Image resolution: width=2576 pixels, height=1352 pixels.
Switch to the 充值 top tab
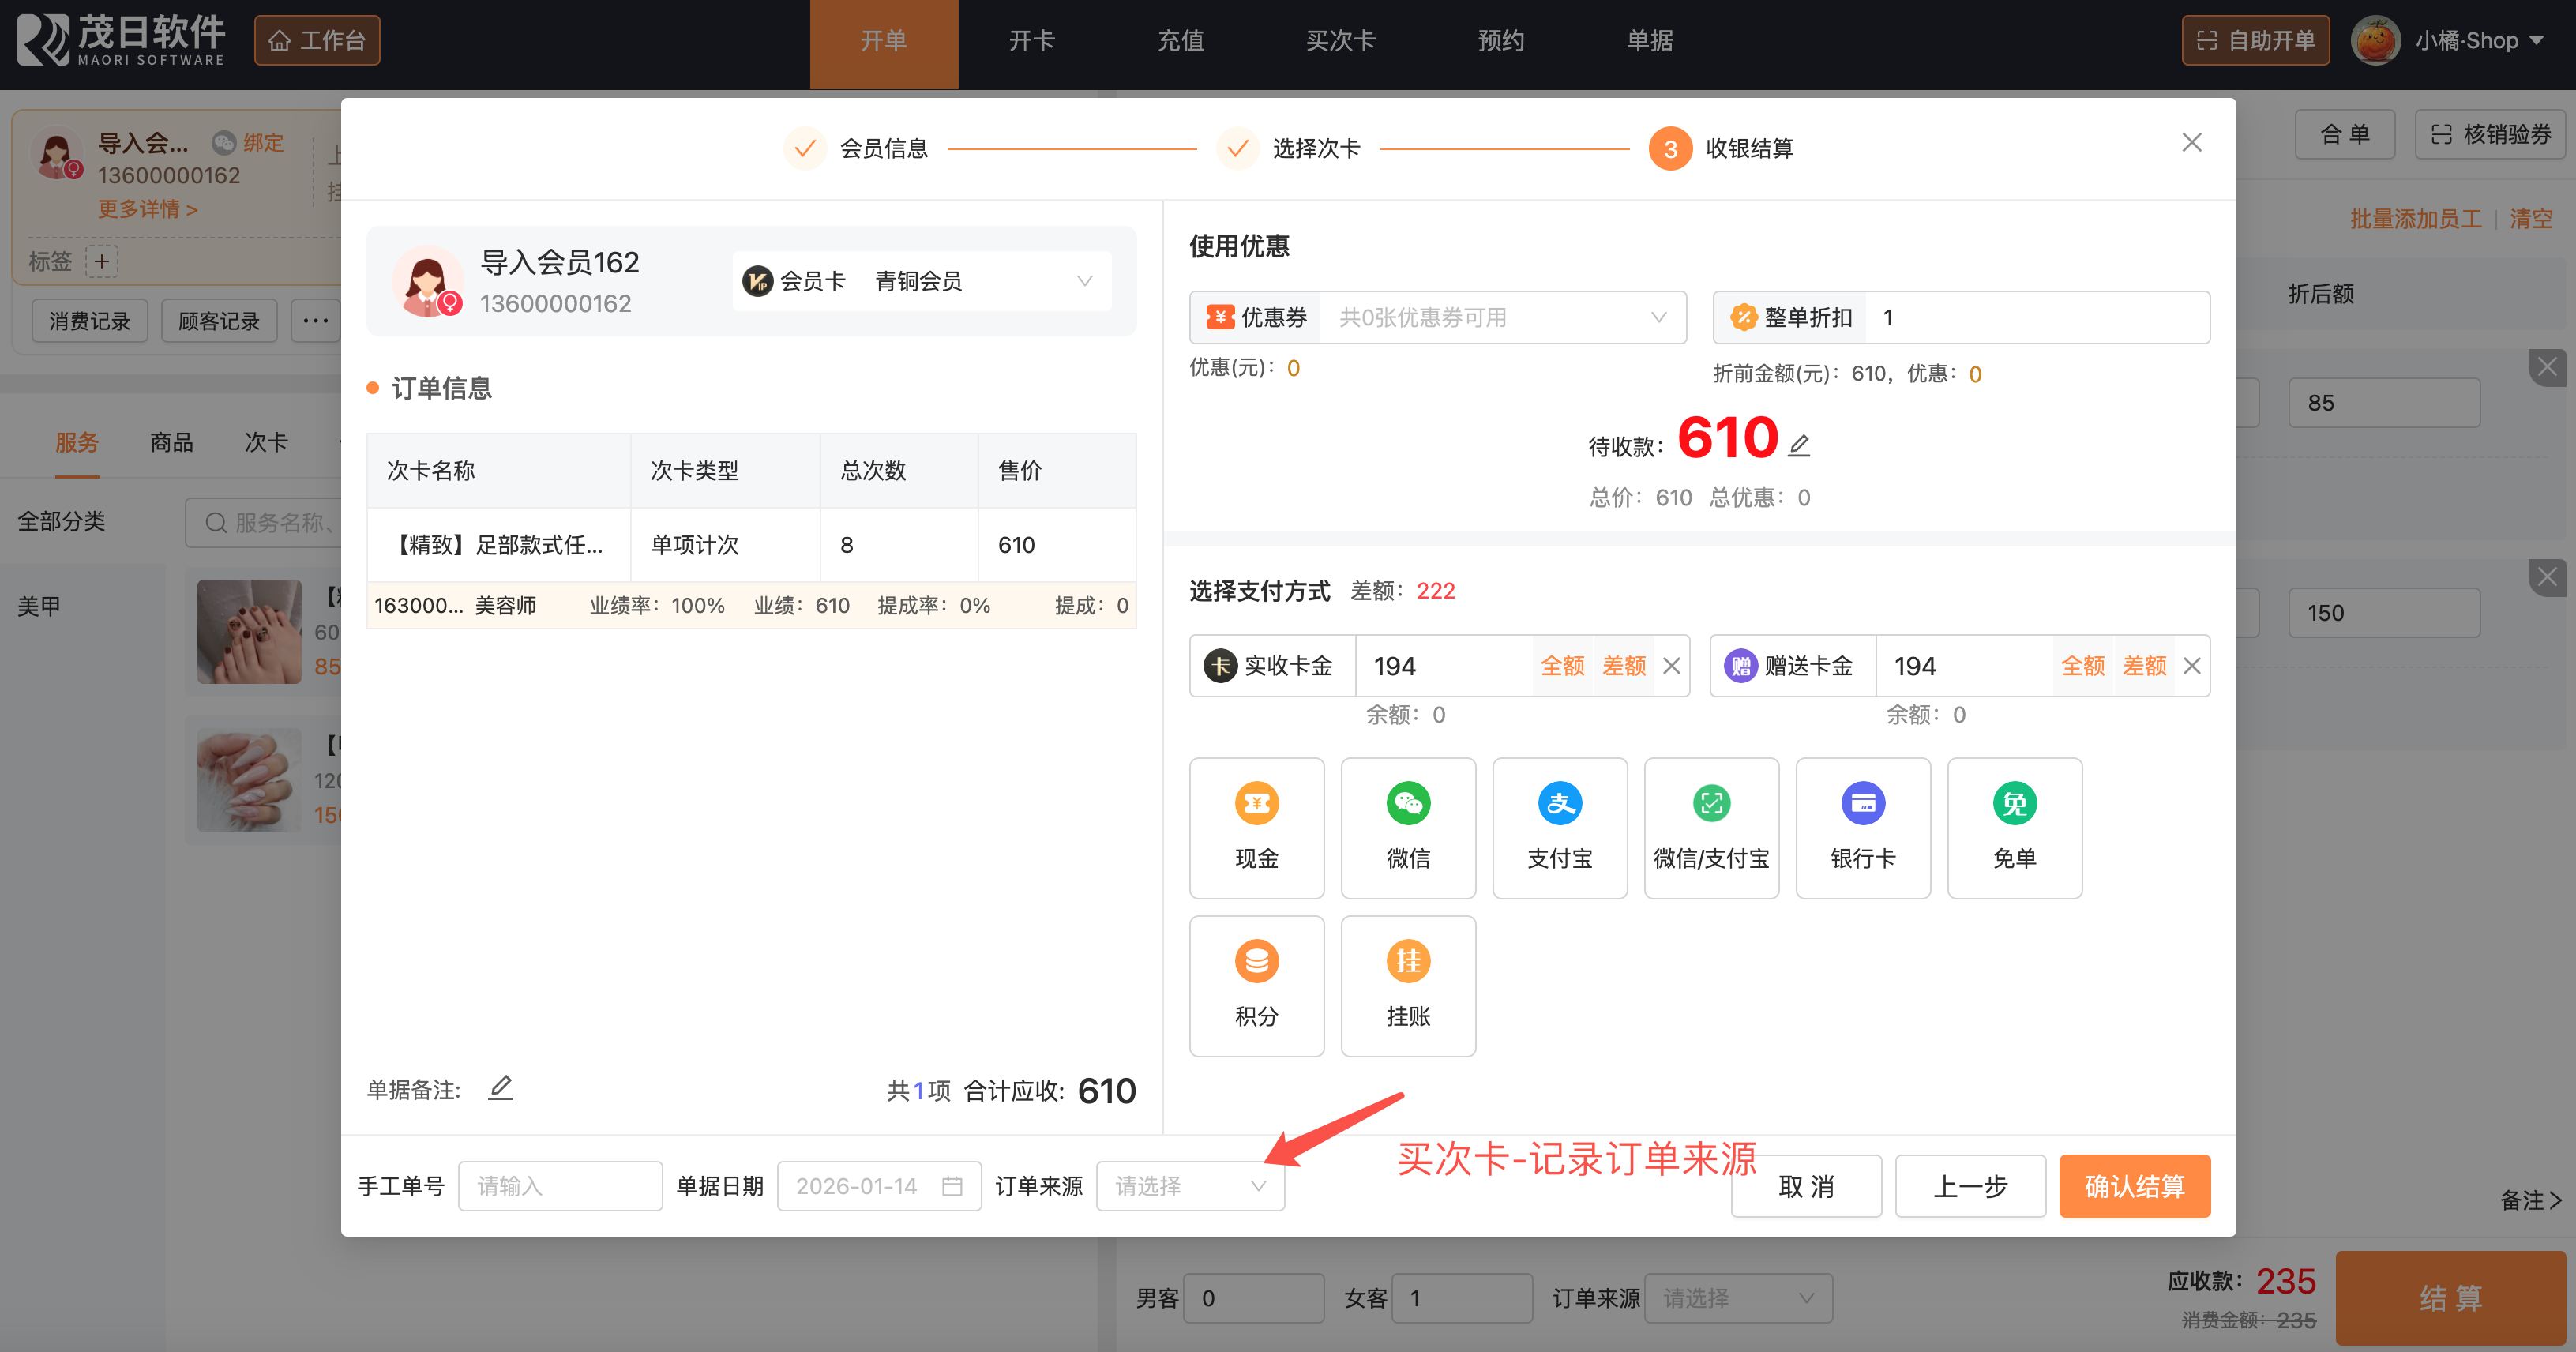(x=1180, y=41)
